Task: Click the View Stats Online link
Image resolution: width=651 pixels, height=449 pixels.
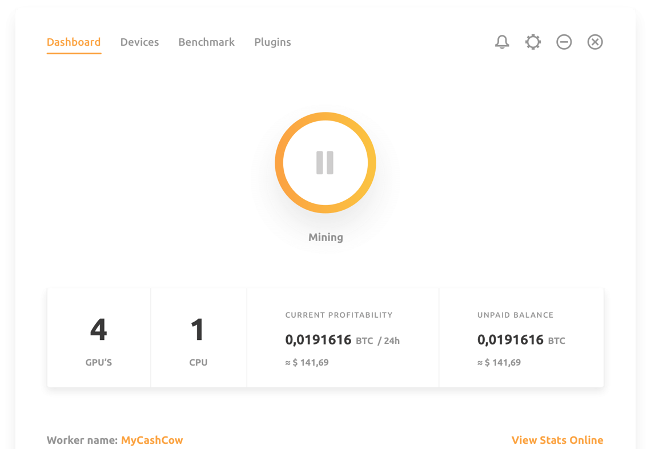Action: point(557,440)
